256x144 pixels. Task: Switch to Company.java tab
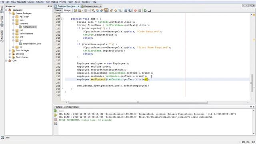point(91,6)
